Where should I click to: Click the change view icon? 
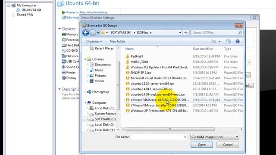[x=214, y=41]
